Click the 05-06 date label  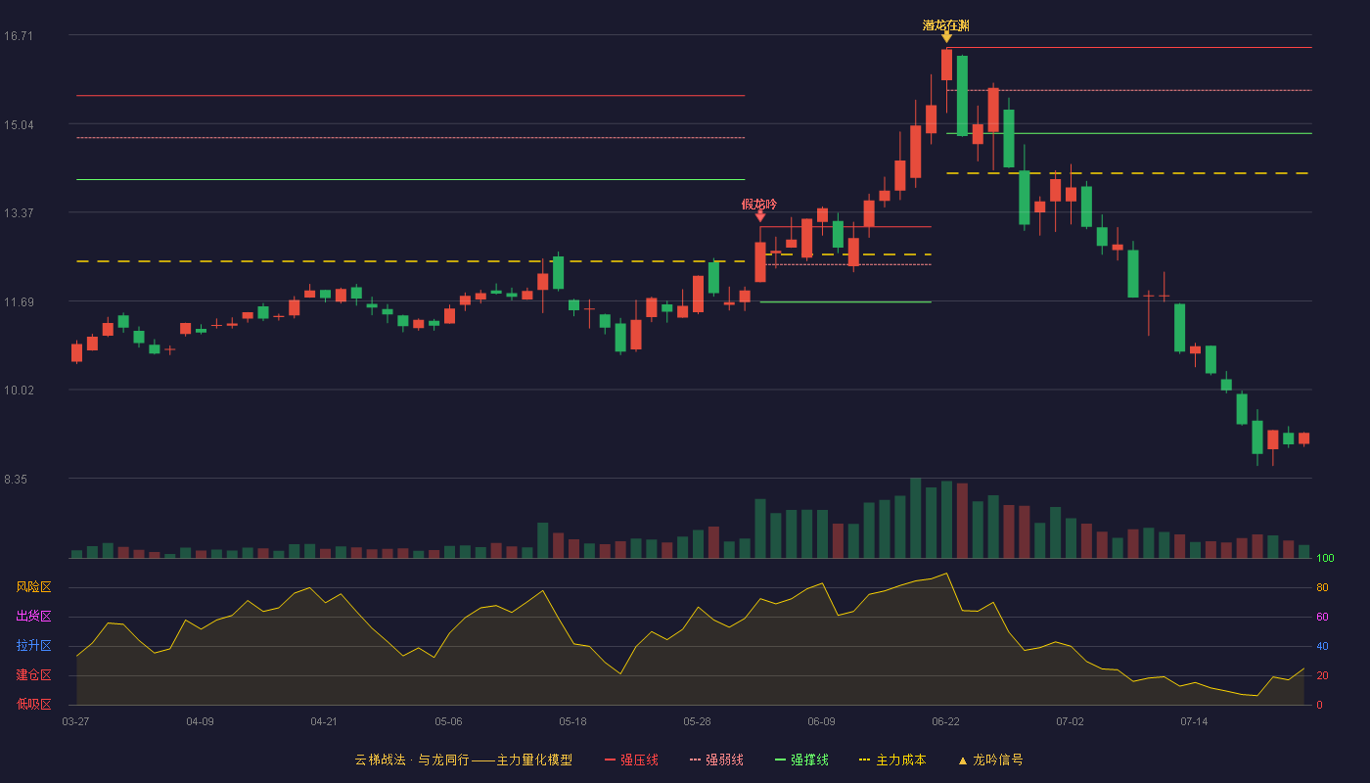pyautogui.click(x=448, y=721)
